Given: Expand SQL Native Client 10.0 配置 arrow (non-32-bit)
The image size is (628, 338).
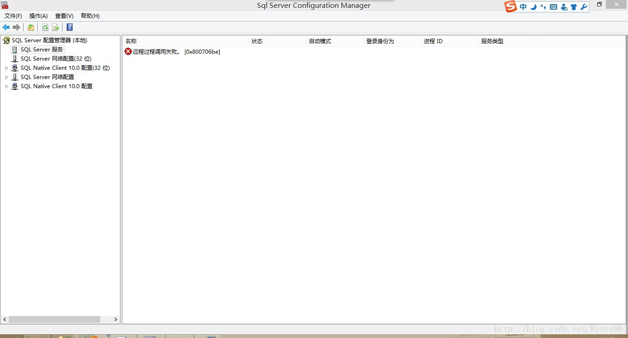Looking at the screenshot, I should pos(6,86).
